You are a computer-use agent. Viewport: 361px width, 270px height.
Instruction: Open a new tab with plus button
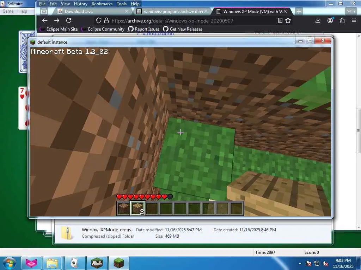299,12
